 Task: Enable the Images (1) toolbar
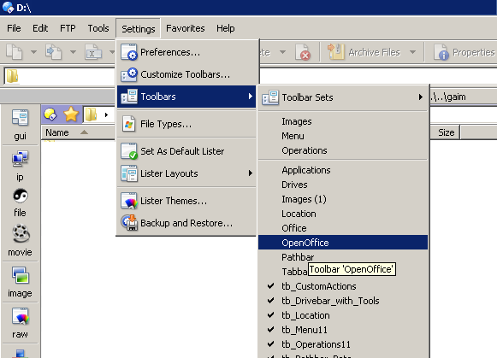pyautogui.click(x=343, y=199)
